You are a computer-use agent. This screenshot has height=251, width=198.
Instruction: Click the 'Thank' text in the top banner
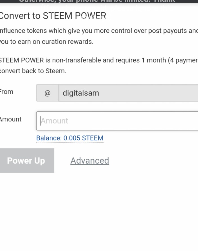point(164,1)
